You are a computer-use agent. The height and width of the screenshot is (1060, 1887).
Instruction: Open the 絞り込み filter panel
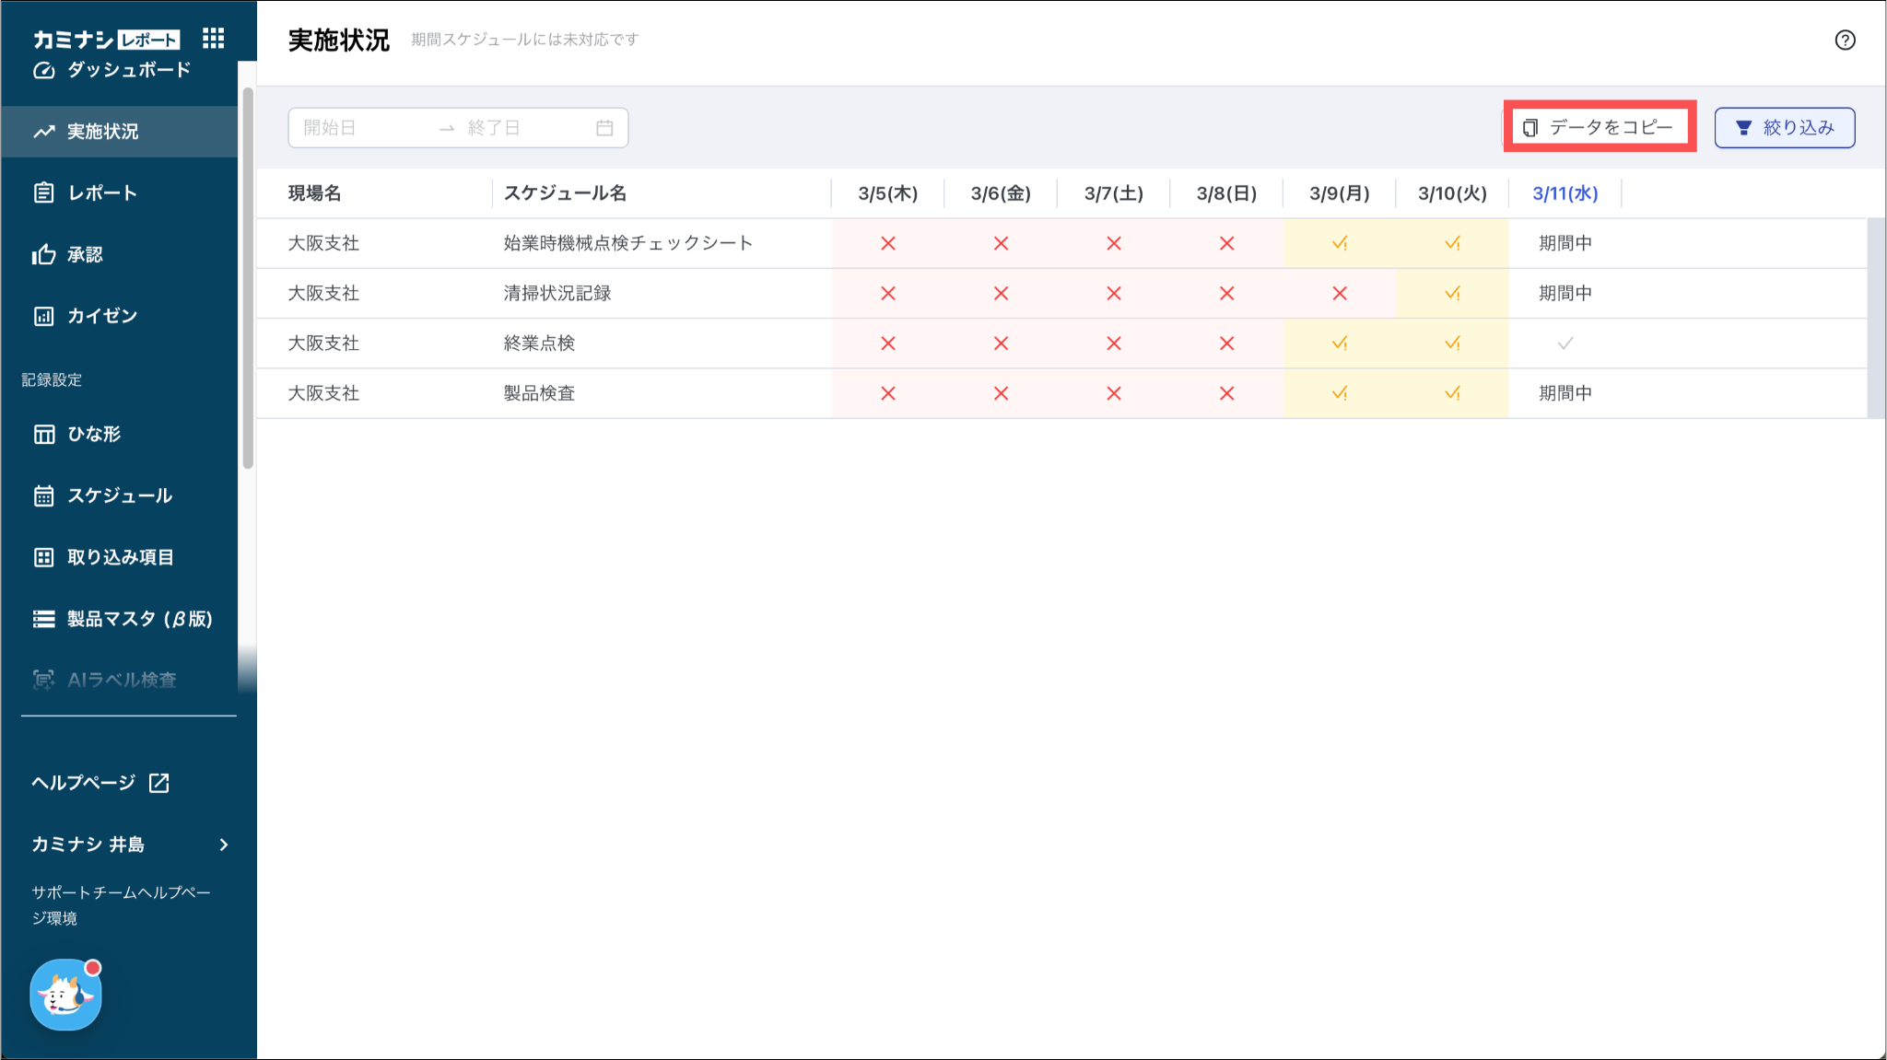[x=1784, y=128]
